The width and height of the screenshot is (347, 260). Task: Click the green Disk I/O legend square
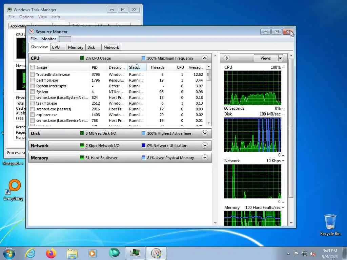(82, 133)
